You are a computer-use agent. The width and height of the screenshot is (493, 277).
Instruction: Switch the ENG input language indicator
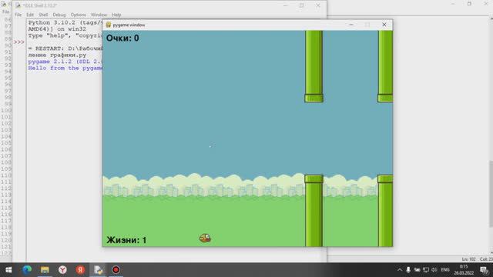[445, 270]
